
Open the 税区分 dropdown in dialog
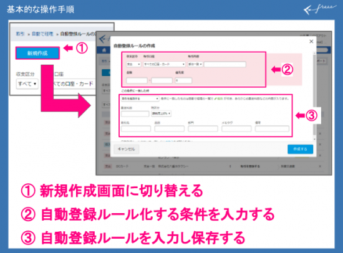click(x=161, y=113)
